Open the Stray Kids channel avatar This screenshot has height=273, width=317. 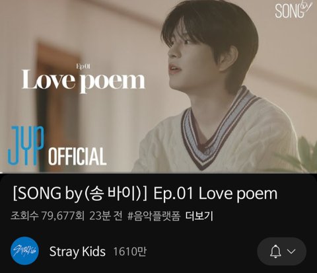tap(24, 251)
